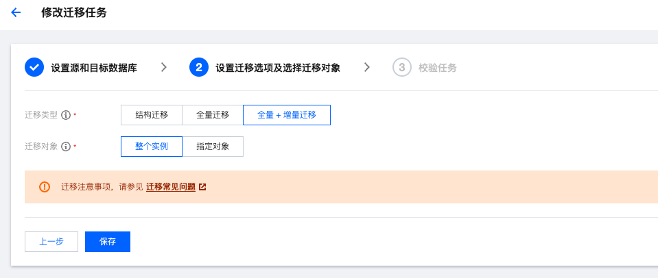This screenshot has width=658, height=278.
Task: Click info icon next to 迁移对象
Action: [67, 147]
